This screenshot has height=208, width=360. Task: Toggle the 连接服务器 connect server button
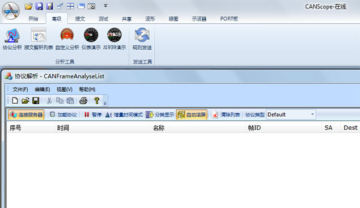click(x=27, y=114)
